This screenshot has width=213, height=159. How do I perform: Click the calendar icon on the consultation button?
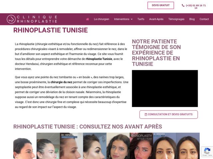coord(146,115)
